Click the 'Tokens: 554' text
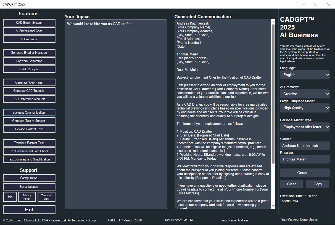Image resolution: width=335 pixels, height=225 pixels. tap(289, 201)
